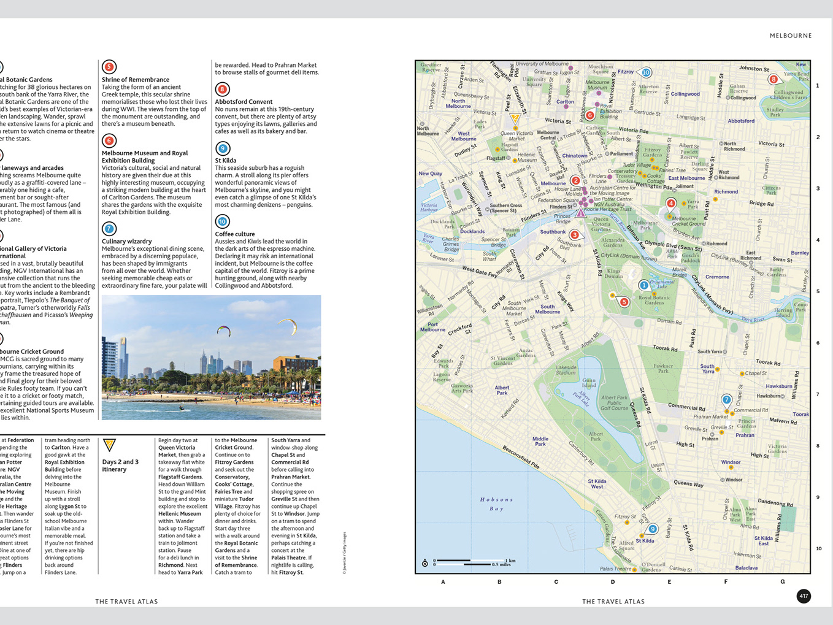Click the Abbotsford Convent heading
This screenshot has width=833, height=625.
click(244, 102)
